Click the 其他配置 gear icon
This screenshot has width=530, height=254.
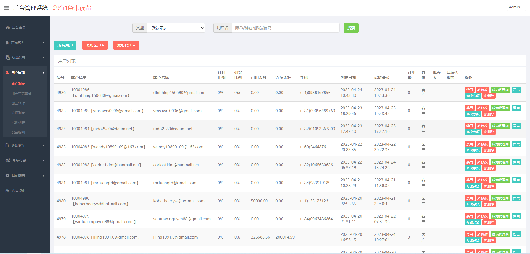7,176
